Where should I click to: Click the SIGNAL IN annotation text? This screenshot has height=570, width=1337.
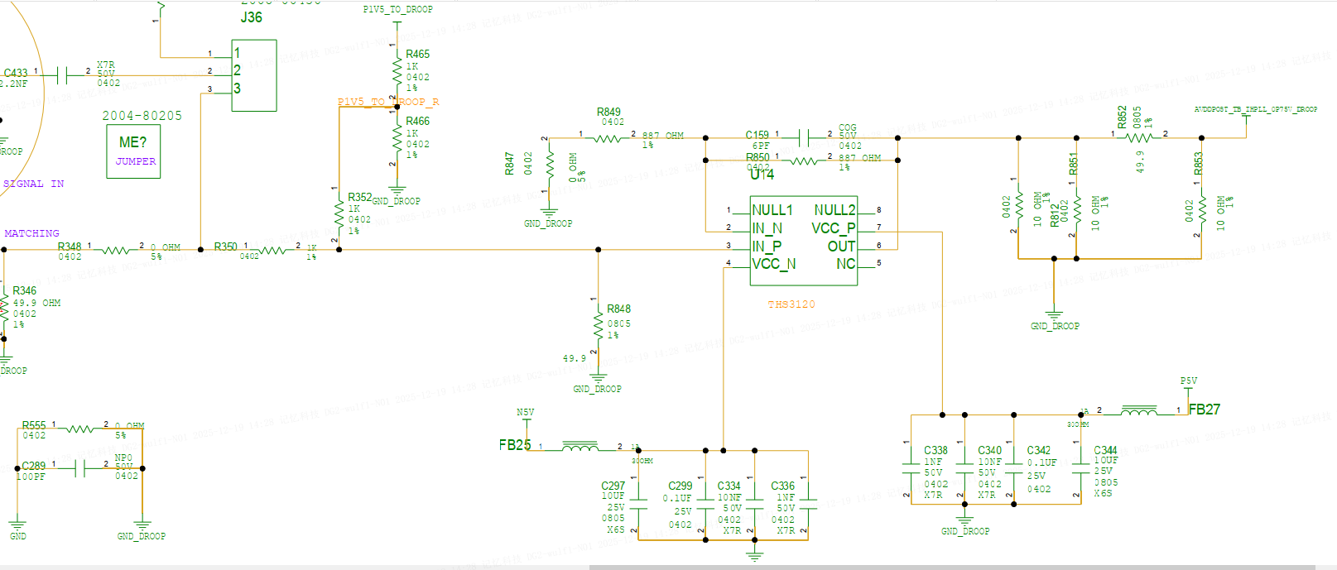[33, 184]
